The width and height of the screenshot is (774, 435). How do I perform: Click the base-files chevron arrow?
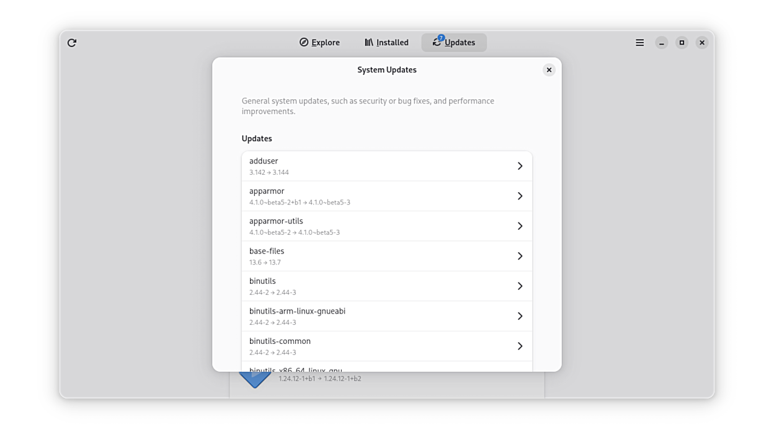pos(520,256)
